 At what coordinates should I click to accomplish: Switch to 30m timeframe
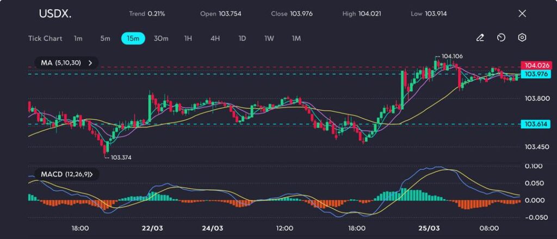click(x=161, y=39)
